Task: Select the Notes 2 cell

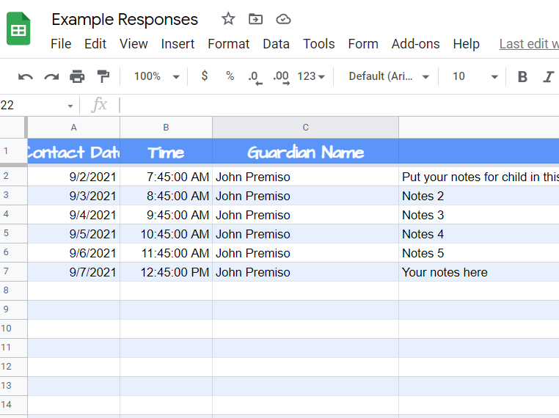Action: point(479,196)
